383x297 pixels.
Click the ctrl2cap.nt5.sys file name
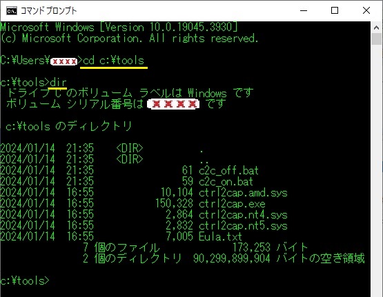pyautogui.click(x=243, y=225)
